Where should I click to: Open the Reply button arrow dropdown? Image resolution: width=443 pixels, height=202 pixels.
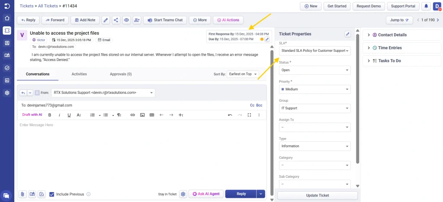coord(261,194)
